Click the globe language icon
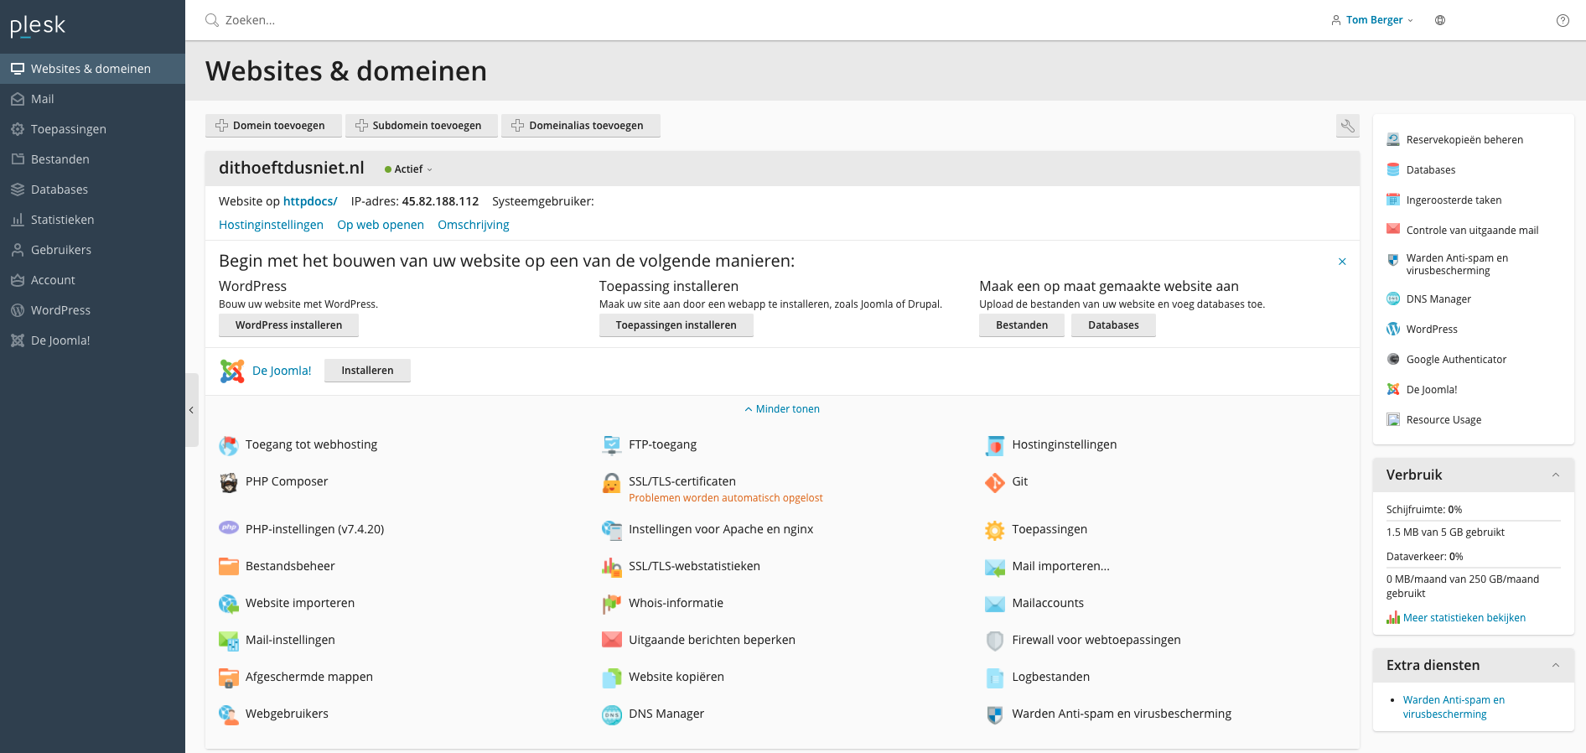 pyautogui.click(x=1440, y=20)
